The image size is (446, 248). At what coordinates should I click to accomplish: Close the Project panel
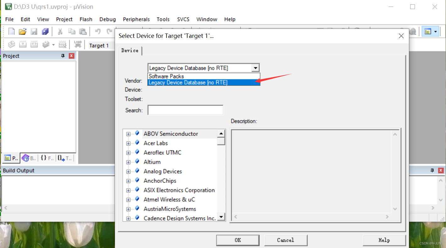pos(72,56)
